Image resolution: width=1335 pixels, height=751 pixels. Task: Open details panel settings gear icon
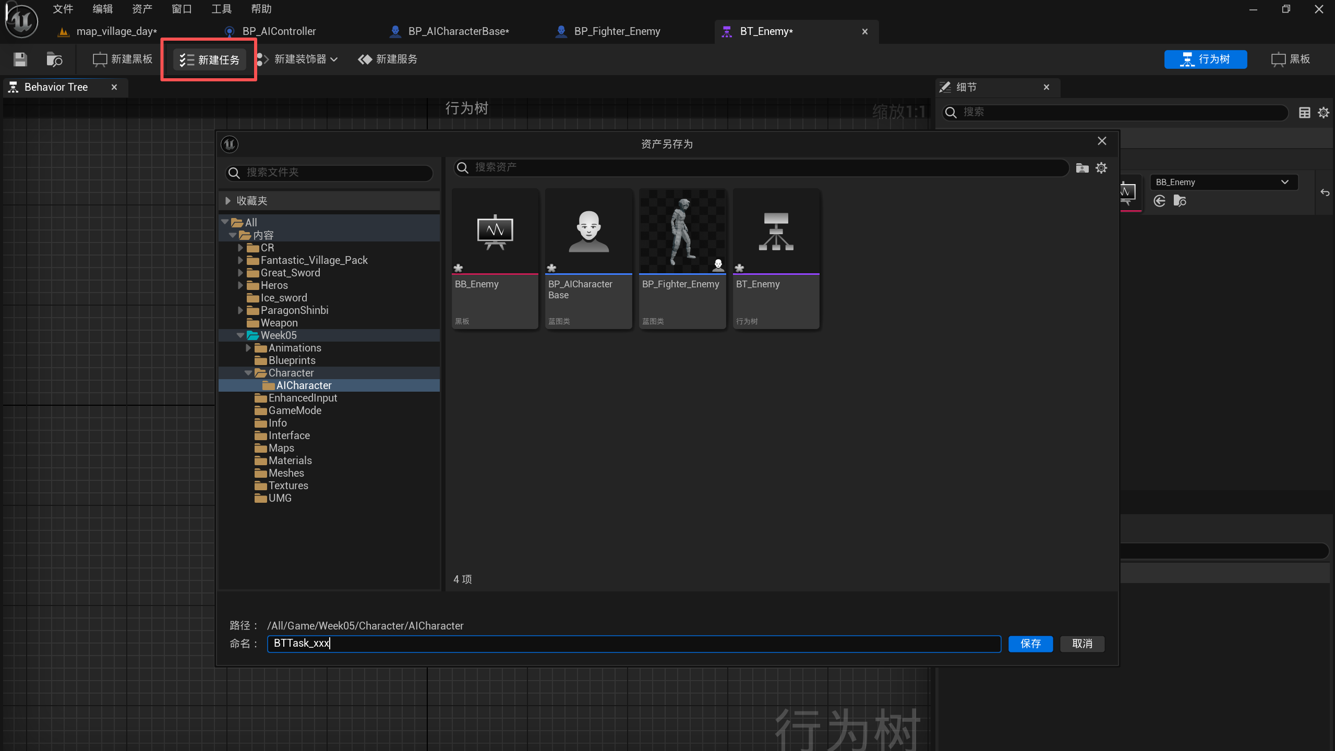point(1324,113)
